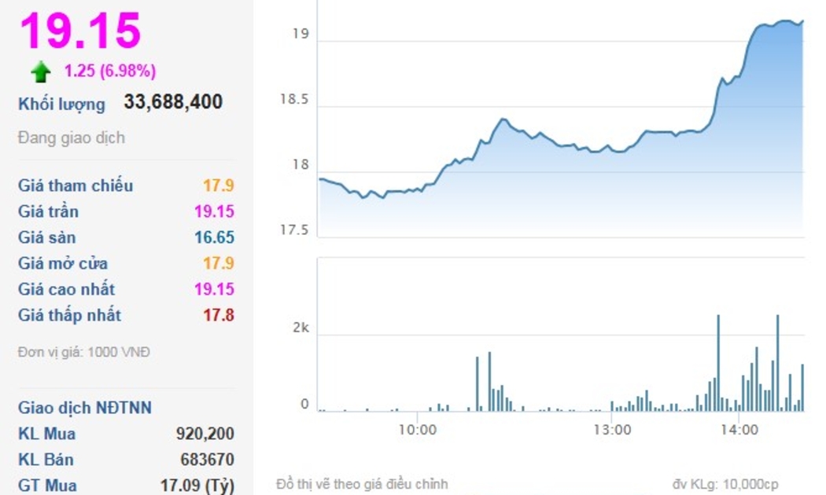Select the 1.25 (6.98%) price change text
826x495 pixels.
point(110,71)
